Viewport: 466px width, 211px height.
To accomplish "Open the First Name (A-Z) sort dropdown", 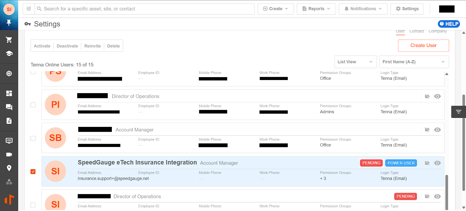I will (x=414, y=62).
